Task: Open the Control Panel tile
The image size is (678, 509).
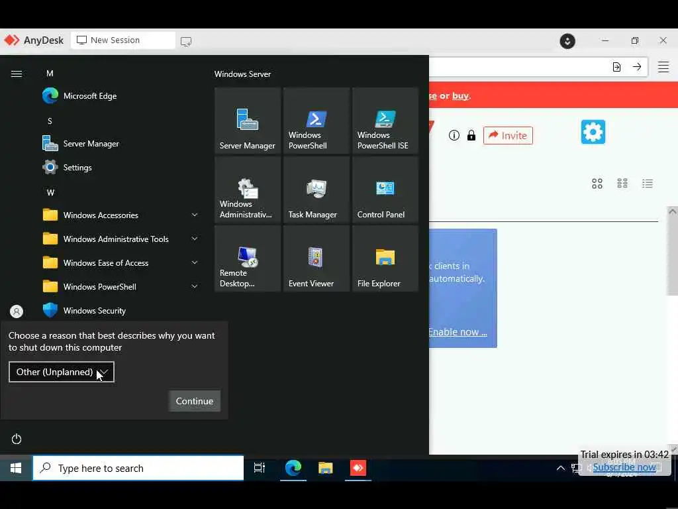Action: click(385, 190)
